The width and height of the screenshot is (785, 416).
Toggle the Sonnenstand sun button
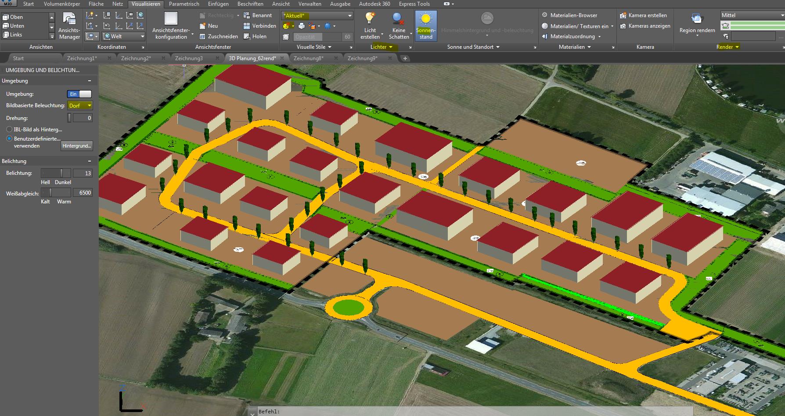[426, 26]
